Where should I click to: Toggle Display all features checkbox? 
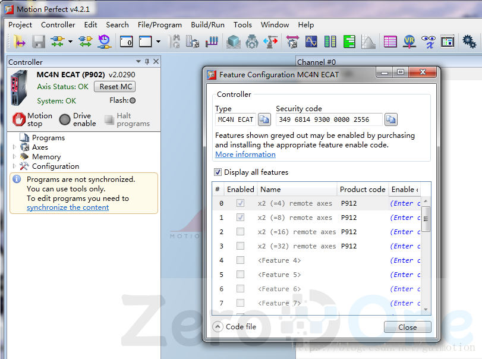218,172
